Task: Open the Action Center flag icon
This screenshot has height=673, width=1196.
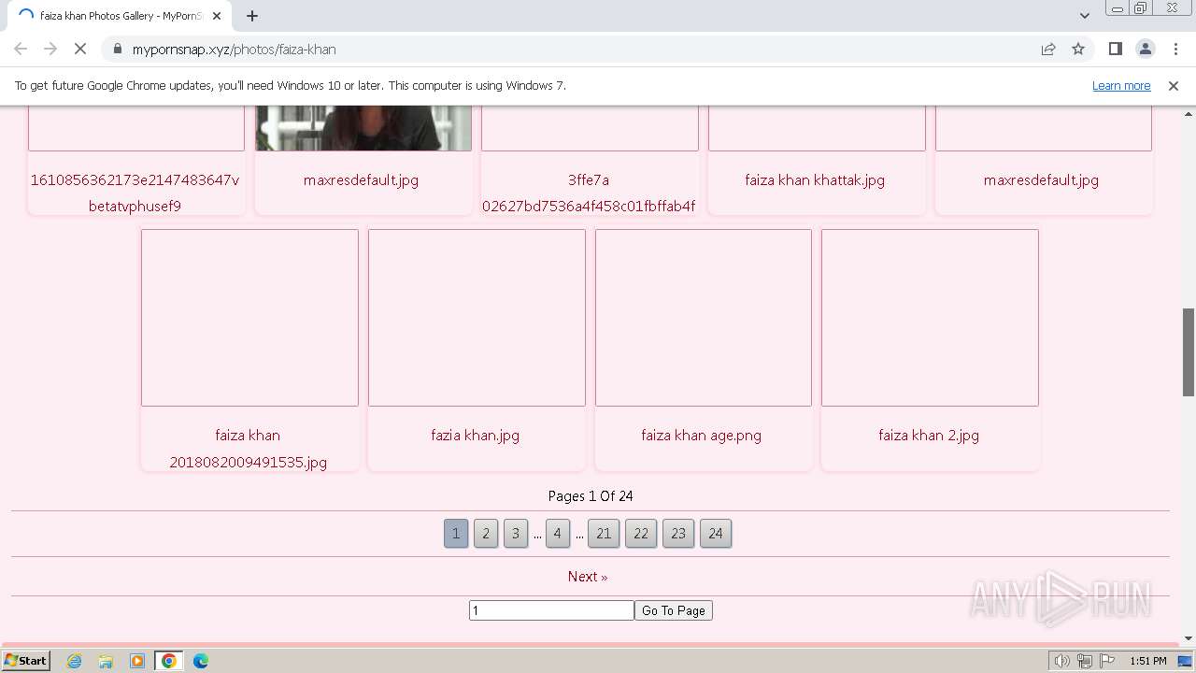Action: pos(1107,661)
